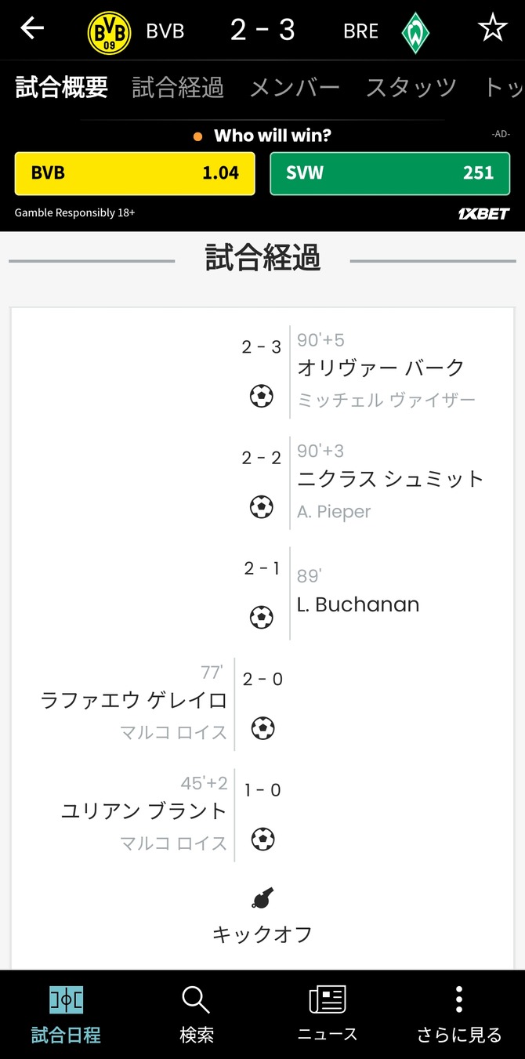Open player ニクラス シュミット
Viewport: 525px width, 1059px height.
click(x=391, y=479)
